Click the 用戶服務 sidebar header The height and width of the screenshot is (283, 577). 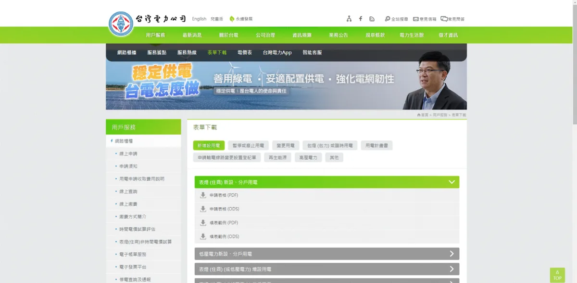(x=143, y=127)
